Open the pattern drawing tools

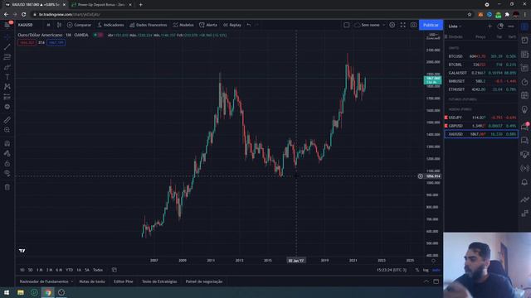[x=7, y=86]
